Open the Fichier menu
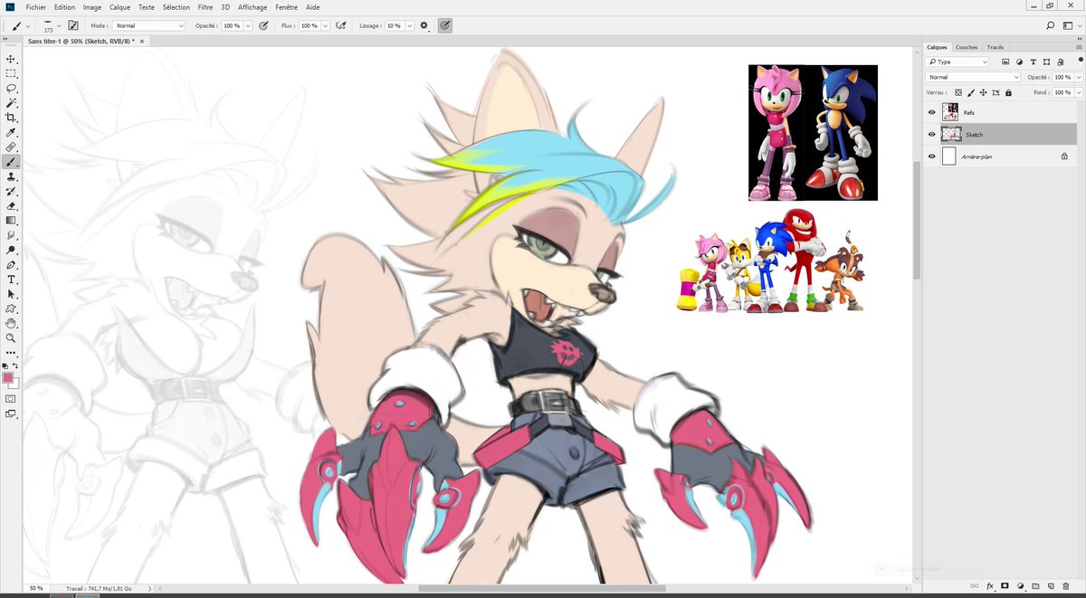Image resolution: width=1086 pixels, height=598 pixels. 36,6
